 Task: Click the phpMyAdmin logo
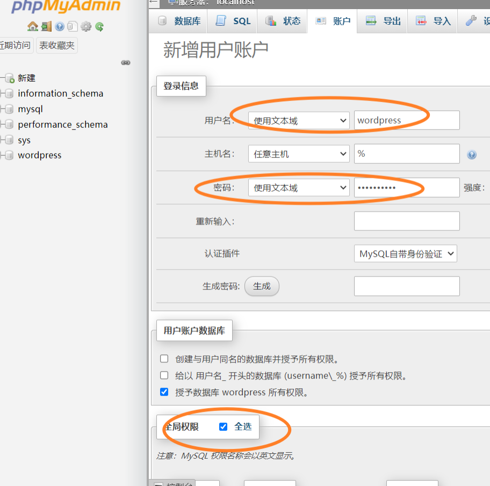pyautogui.click(x=66, y=6)
